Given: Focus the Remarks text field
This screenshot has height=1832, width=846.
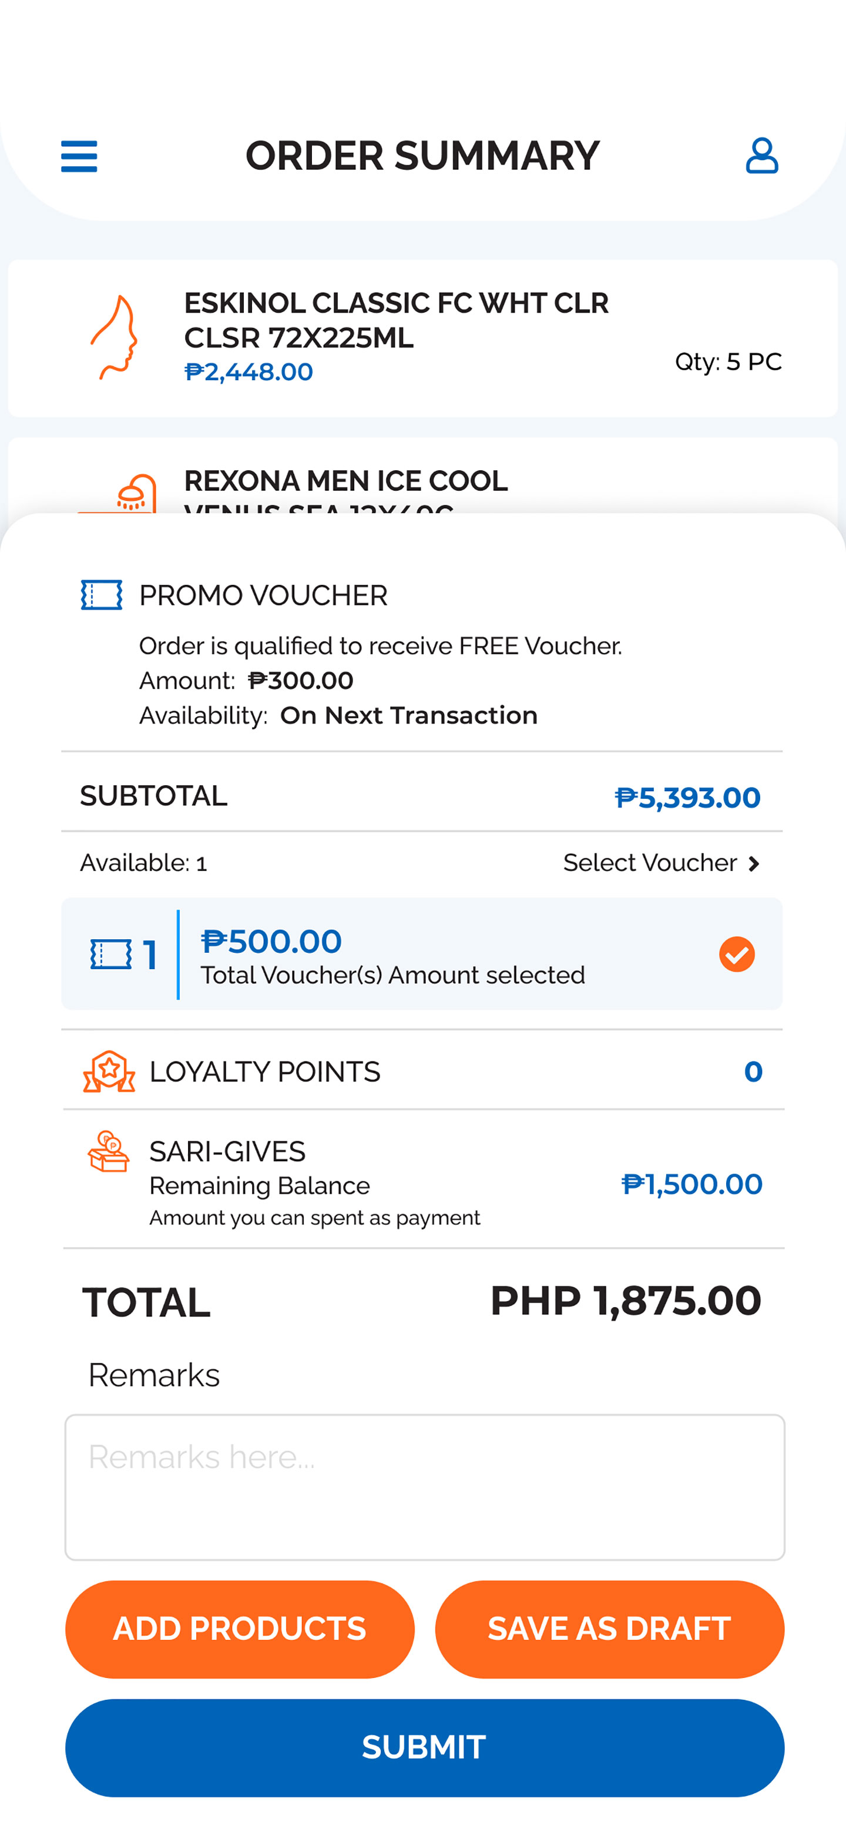Looking at the screenshot, I should (424, 1487).
